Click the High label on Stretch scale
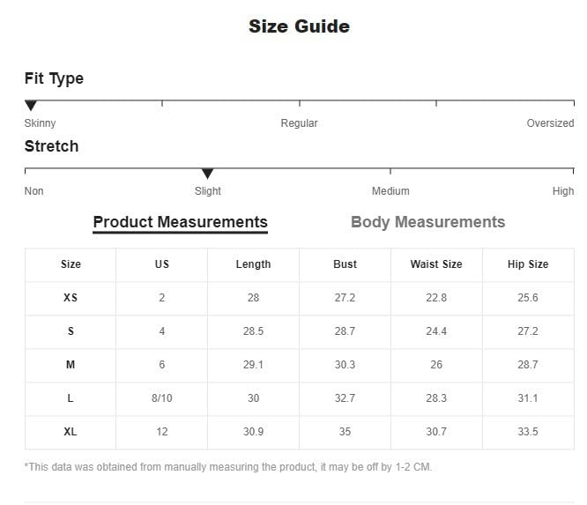This screenshot has width=587, height=505. 563,191
